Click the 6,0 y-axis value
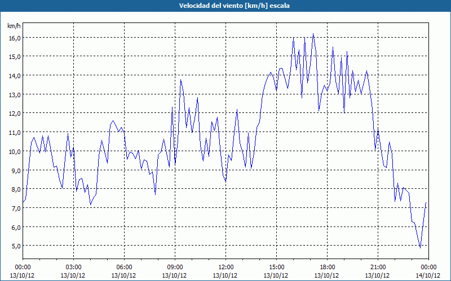This screenshot has height=281, width=451. [x=16, y=228]
